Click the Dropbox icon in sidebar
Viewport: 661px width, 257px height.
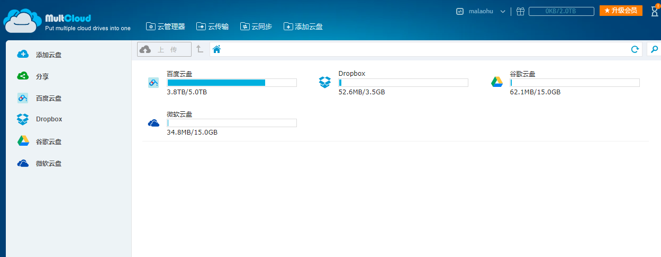23,119
